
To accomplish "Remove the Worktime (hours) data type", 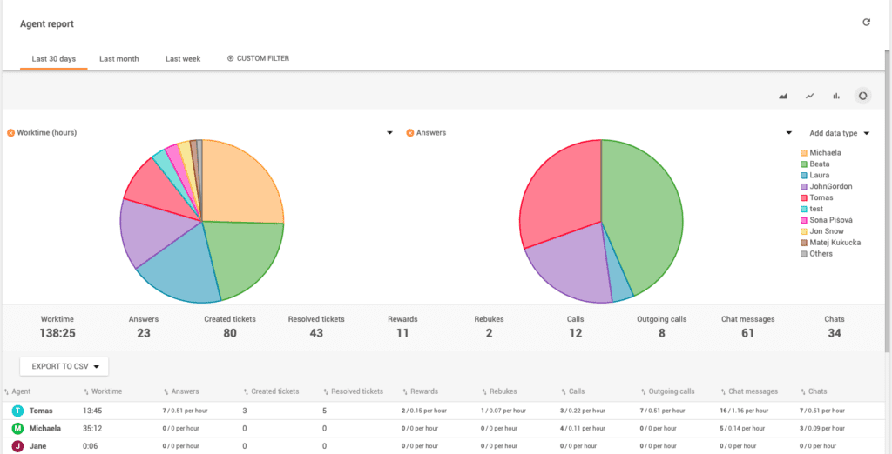I will coord(11,133).
